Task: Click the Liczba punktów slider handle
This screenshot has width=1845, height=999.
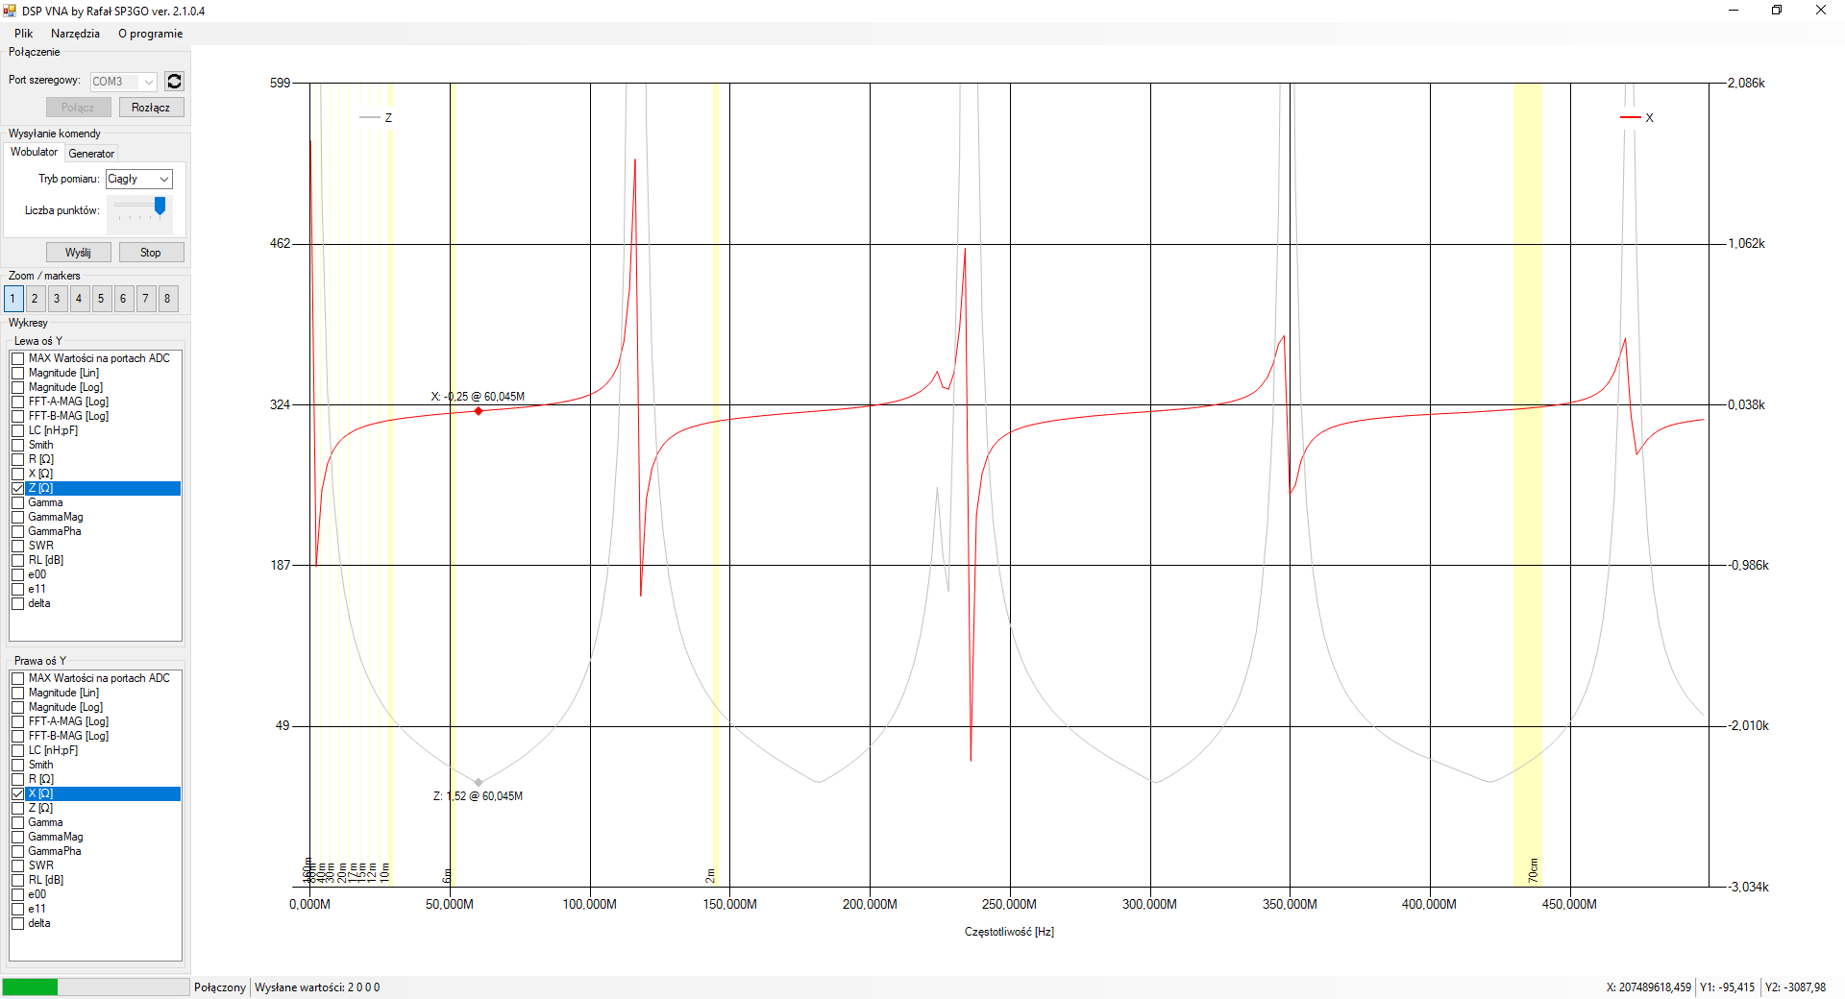Action: (160, 206)
